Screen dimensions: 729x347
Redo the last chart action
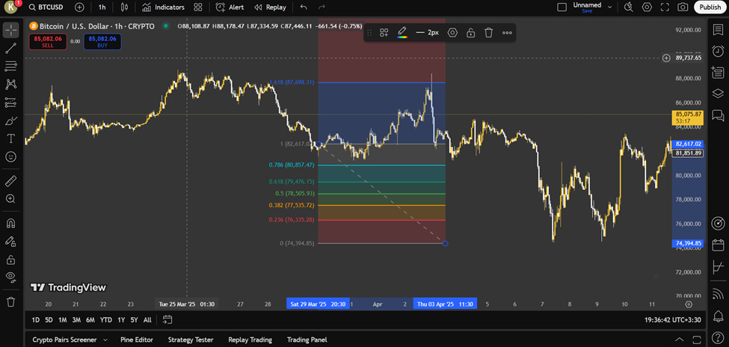click(322, 7)
